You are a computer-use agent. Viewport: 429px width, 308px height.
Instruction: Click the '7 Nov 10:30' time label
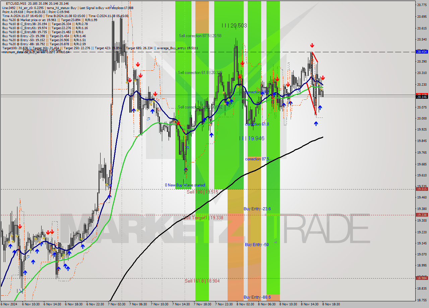pyautogui.click(x=160, y=304)
